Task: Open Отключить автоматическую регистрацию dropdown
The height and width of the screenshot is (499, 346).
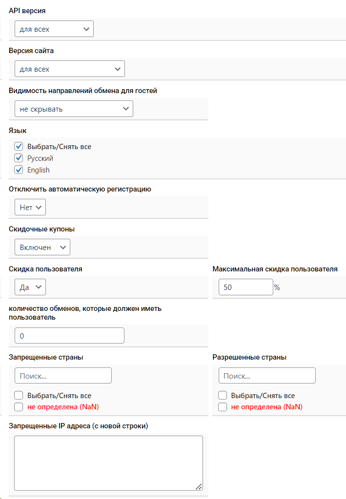Action: pyautogui.click(x=30, y=208)
